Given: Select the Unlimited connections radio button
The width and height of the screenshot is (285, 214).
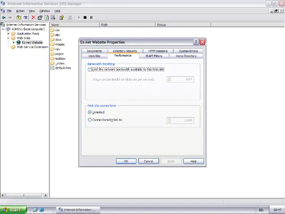Looking at the screenshot, I should coord(90,112).
